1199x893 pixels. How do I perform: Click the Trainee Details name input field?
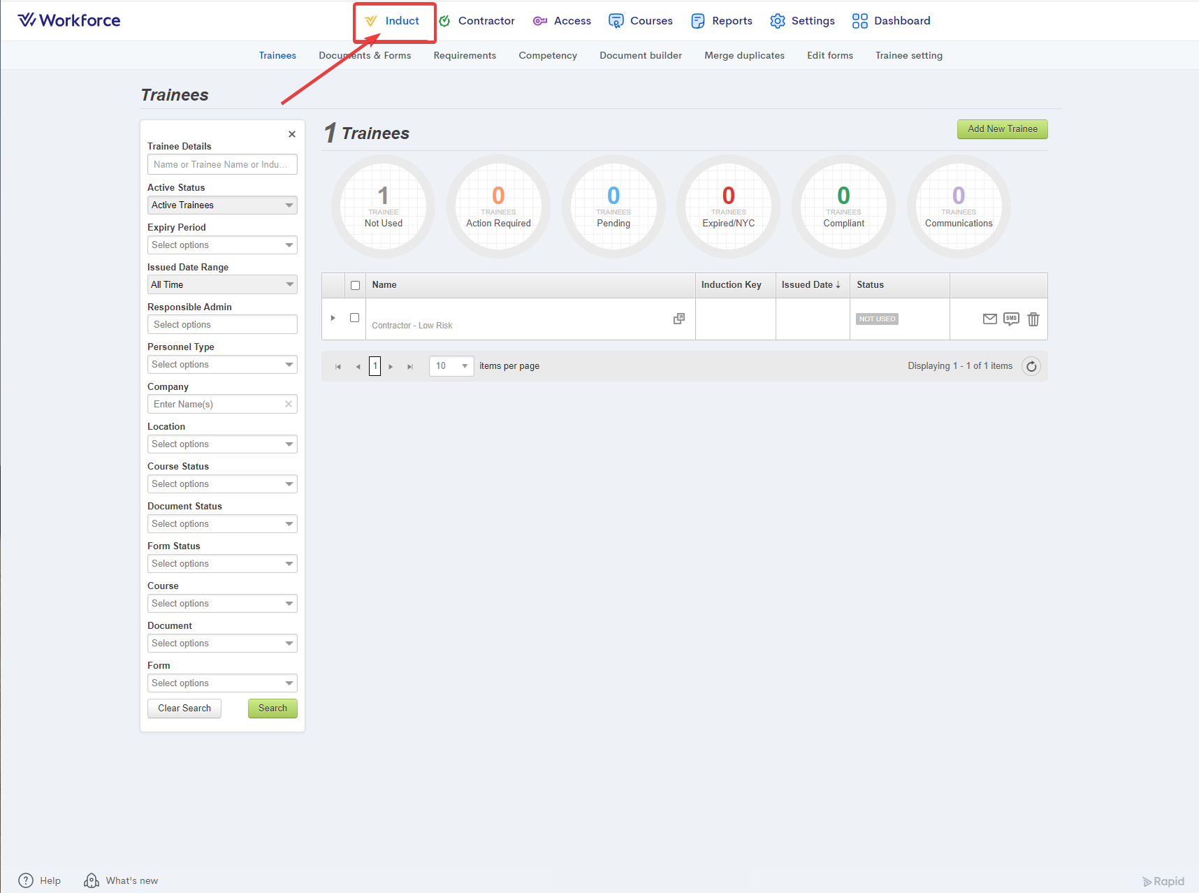(x=222, y=165)
